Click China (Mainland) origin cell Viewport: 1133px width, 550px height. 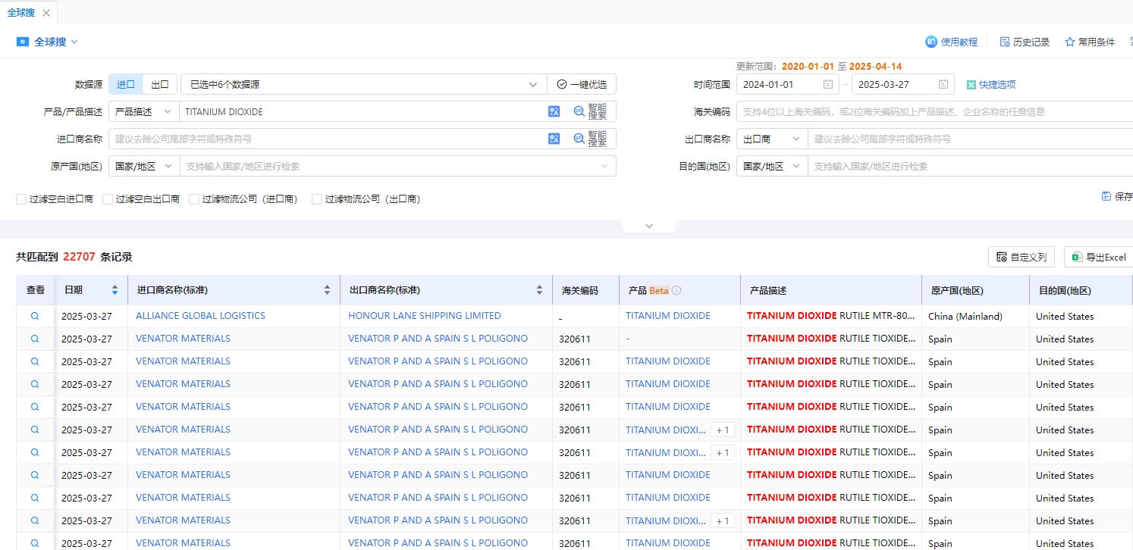click(x=965, y=317)
